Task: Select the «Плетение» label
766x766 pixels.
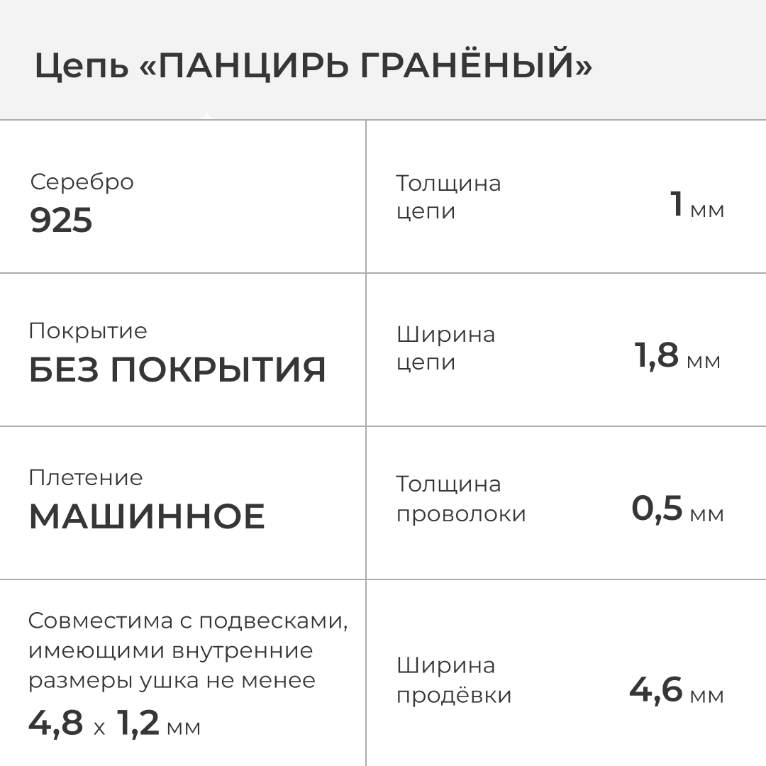Action: tap(85, 477)
